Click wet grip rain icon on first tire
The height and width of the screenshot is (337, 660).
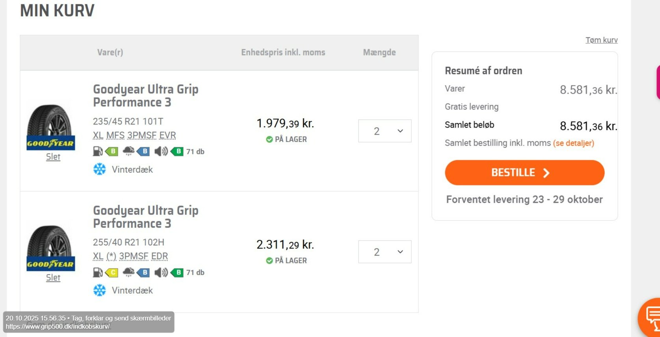[128, 151]
